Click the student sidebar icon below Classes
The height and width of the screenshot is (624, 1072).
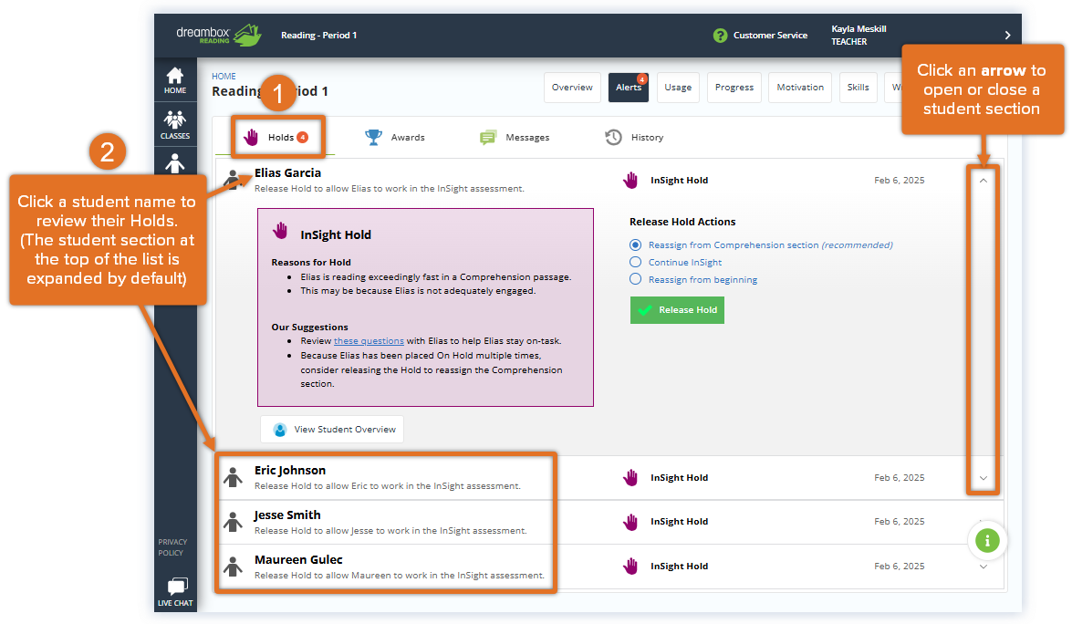click(x=175, y=163)
